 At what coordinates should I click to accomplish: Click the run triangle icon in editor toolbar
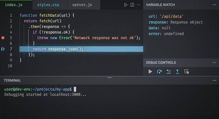click(x=126, y=5)
